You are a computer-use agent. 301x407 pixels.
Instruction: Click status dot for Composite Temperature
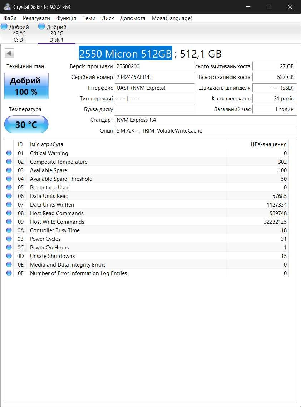coord(9,162)
